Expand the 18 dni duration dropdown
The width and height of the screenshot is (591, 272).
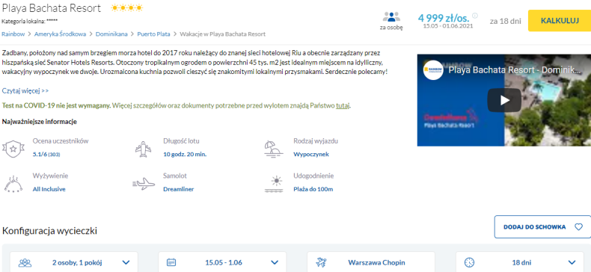(x=520, y=262)
